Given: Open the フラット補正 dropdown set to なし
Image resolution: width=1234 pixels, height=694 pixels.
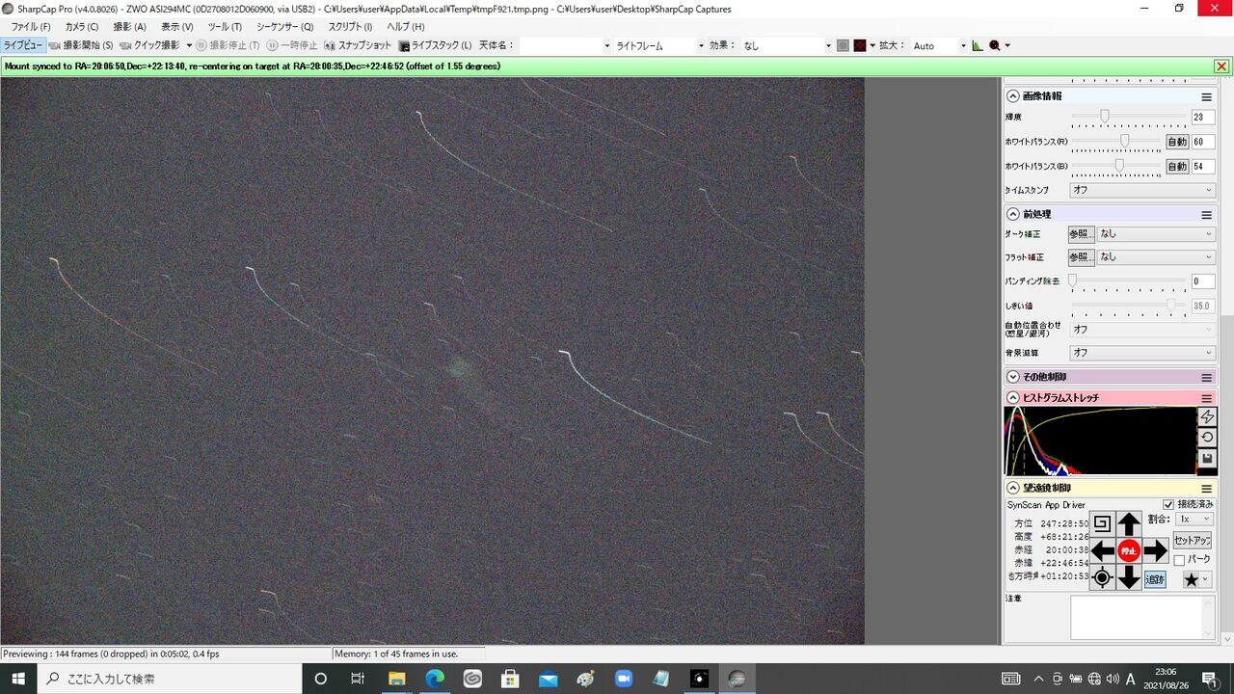Looking at the screenshot, I should [x=1156, y=257].
